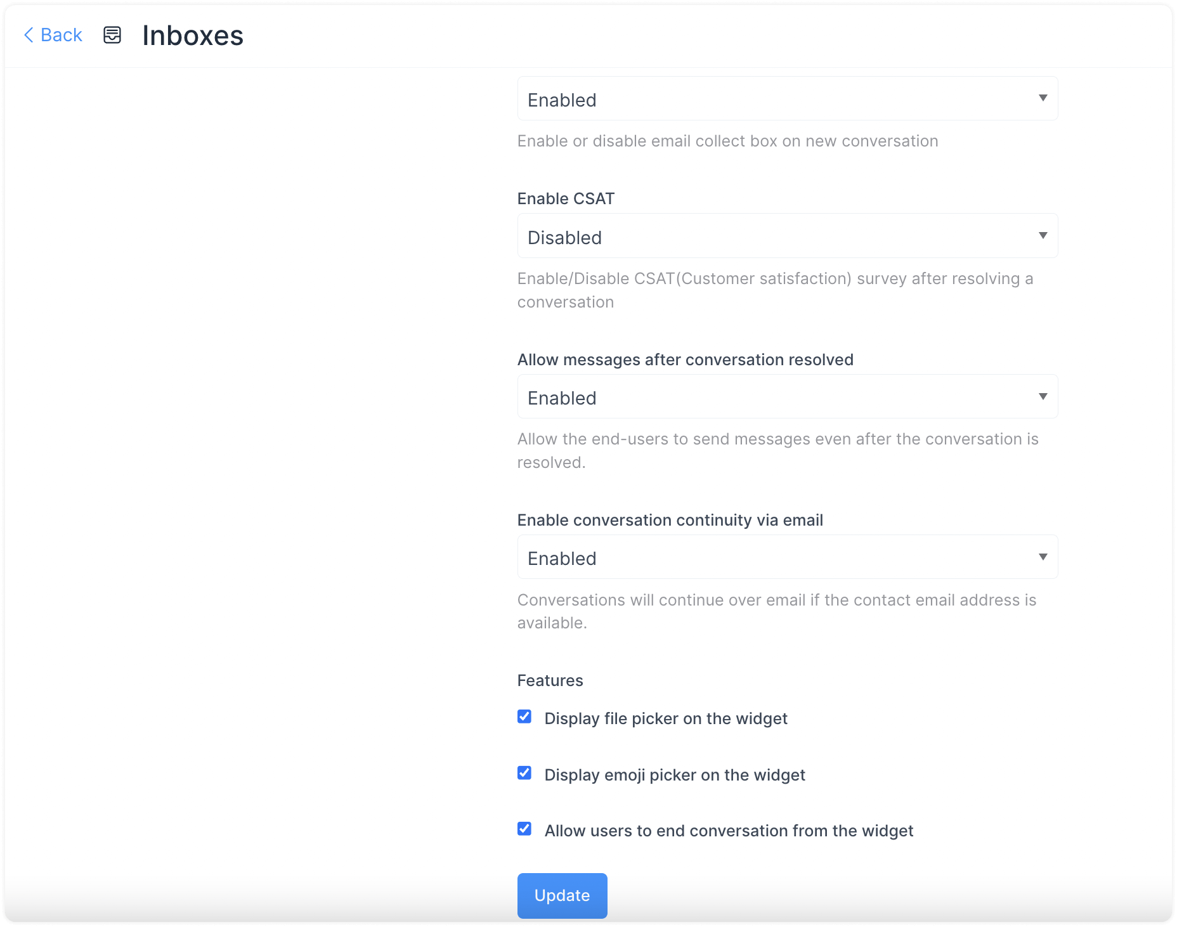This screenshot has height=927, width=1177.
Task: Click the arrow on the allow messages dropdown
Action: tap(1043, 397)
